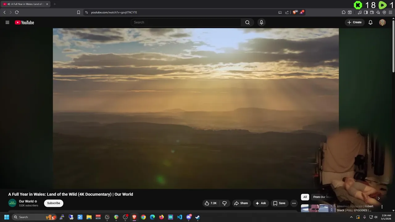Open Brave Rewards triangle icon
Viewport: 395px width, 222px height.
click(x=302, y=12)
